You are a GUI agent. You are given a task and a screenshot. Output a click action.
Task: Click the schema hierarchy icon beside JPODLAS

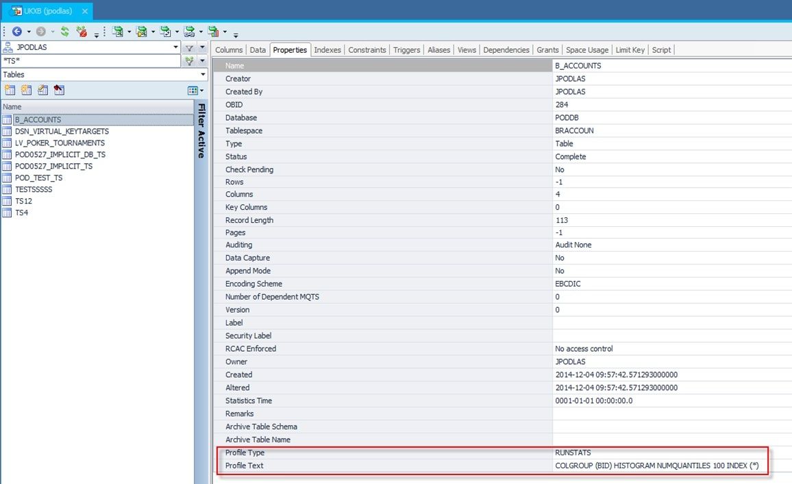[8, 47]
